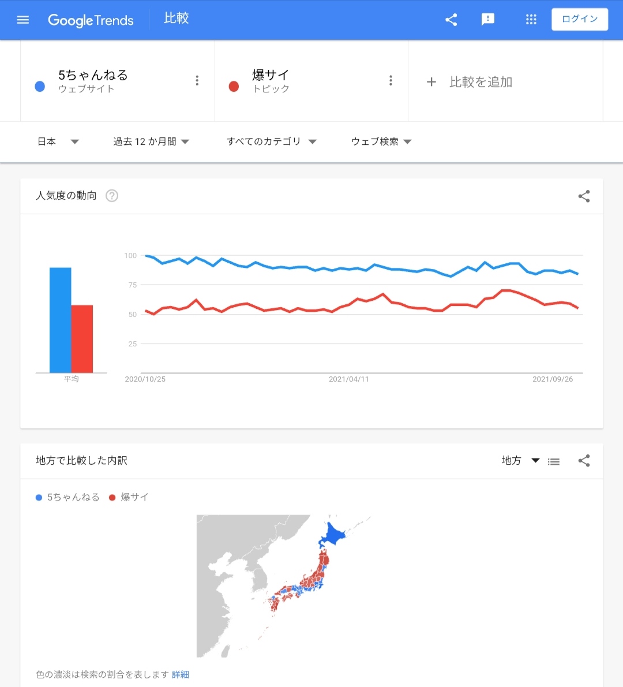
Task: Open the hamburger main menu
Action: point(22,20)
